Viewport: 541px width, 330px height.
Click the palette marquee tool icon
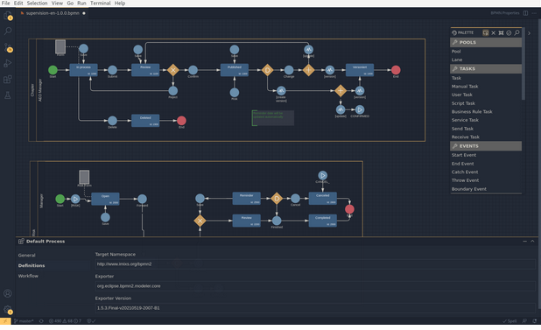click(501, 32)
